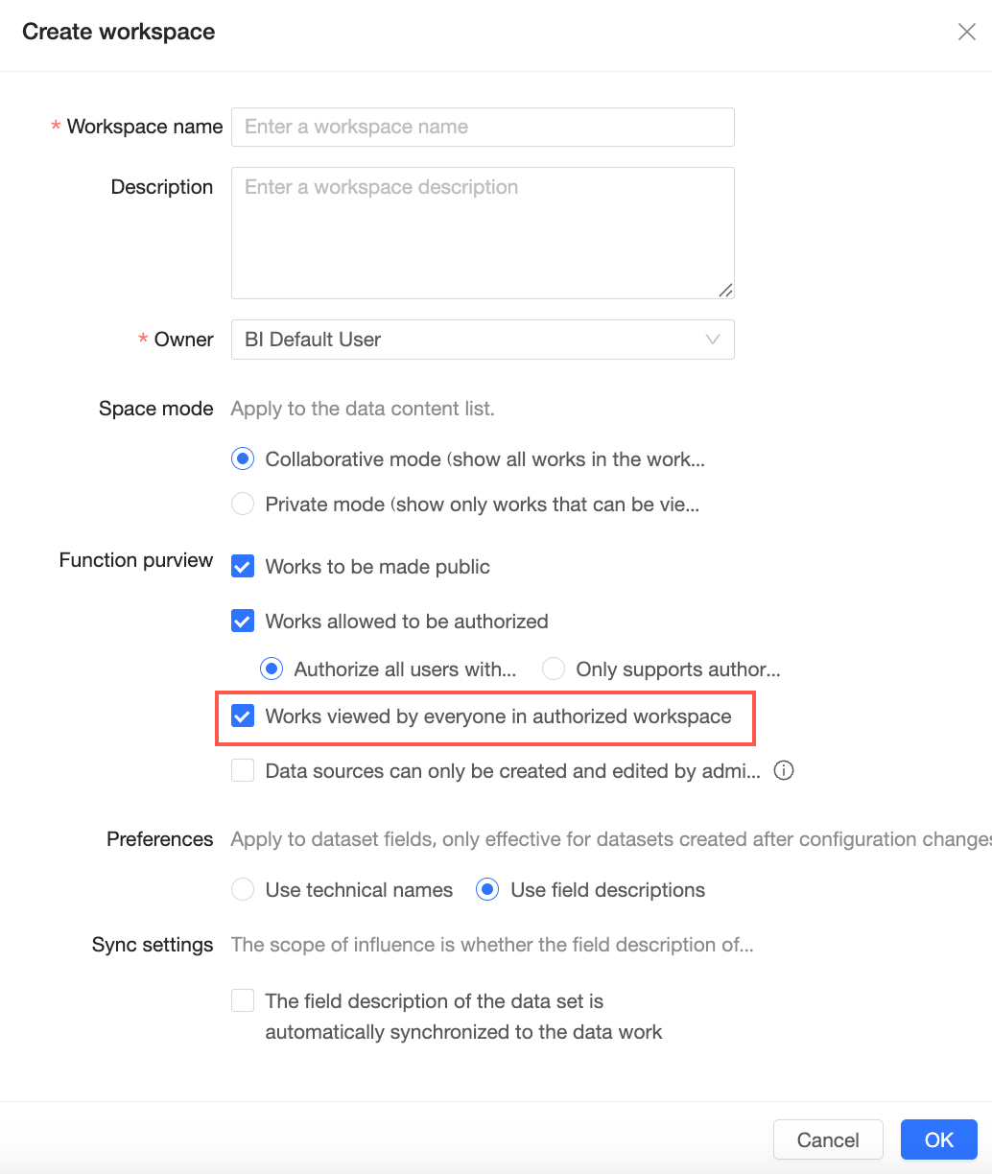Focus the Workspace name input field
The height and width of the screenshot is (1174, 992).
[483, 127]
